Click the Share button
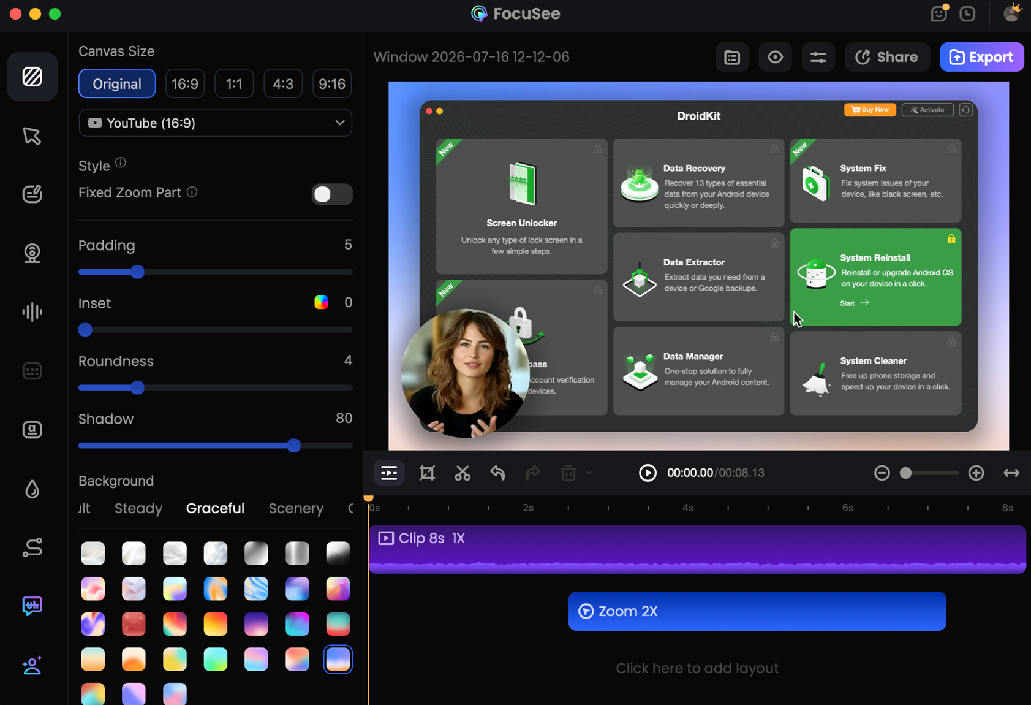 pos(887,57)
